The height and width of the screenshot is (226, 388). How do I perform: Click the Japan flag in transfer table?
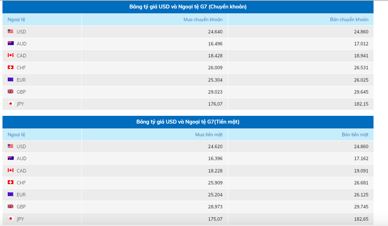pyautogui.click(x=11, y=104)
